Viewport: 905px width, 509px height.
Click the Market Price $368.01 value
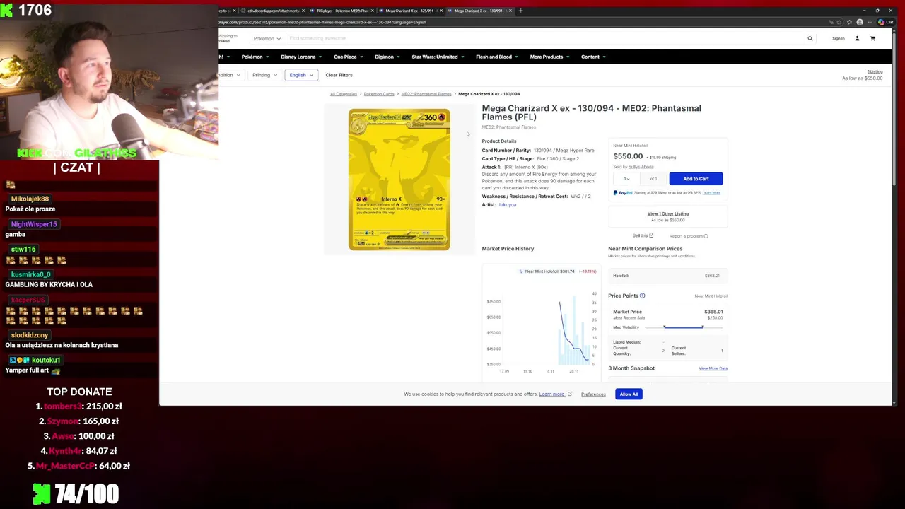(x=713, y=312)
